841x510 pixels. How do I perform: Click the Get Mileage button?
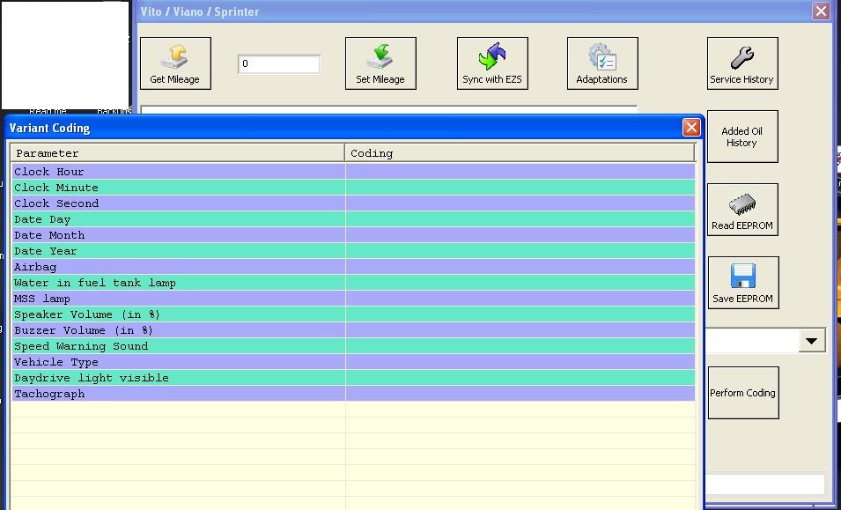coord(175,63)
